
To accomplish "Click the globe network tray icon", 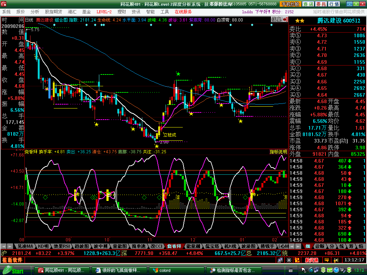I will (x=311, y=270).
